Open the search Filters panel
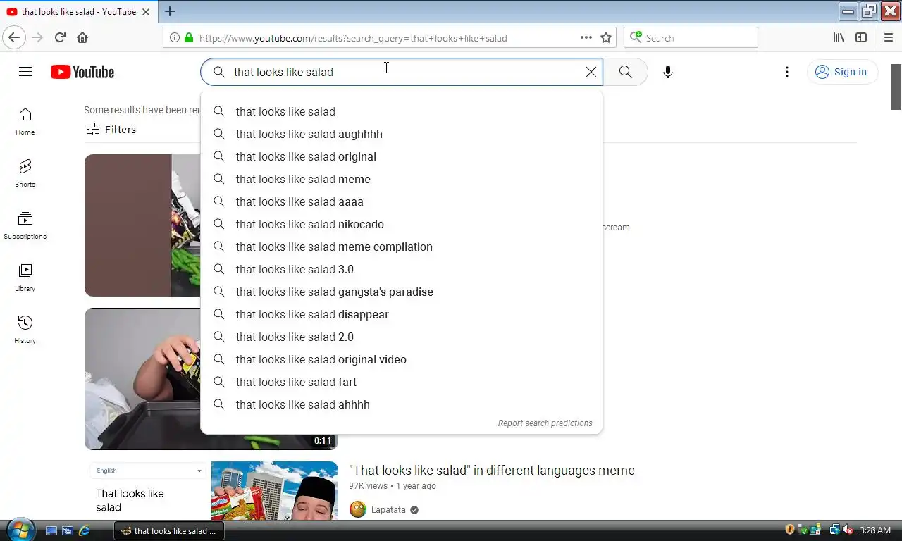The width and height of the screenshot is (902, 541). coord(111,130)
